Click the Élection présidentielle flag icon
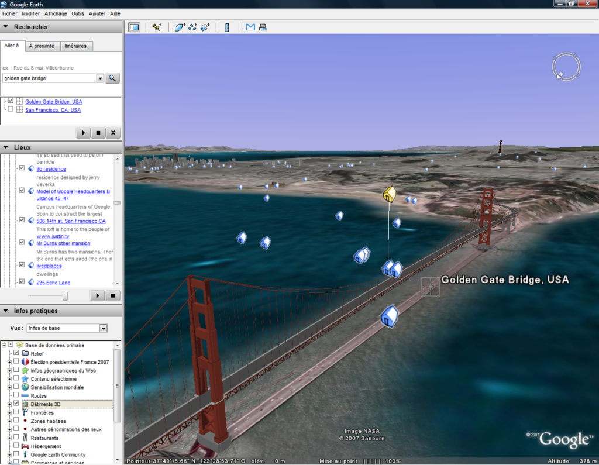Image resolution: width=599 pixels, height=465 pixels. click(x=25, y=361)
